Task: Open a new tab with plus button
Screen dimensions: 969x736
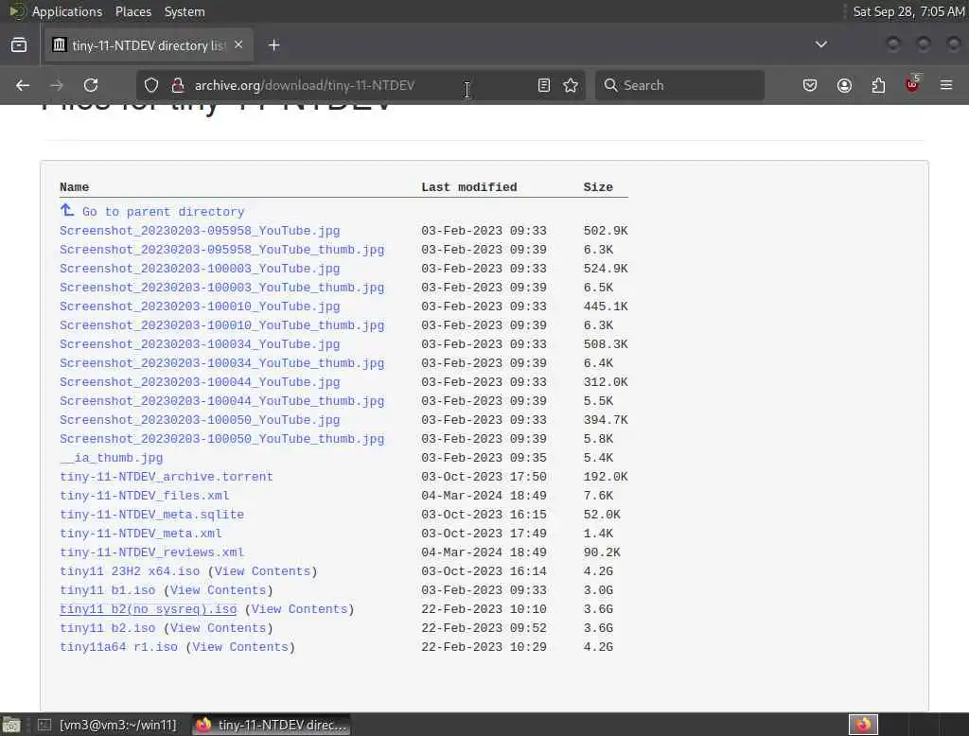Action: [273, 45]
